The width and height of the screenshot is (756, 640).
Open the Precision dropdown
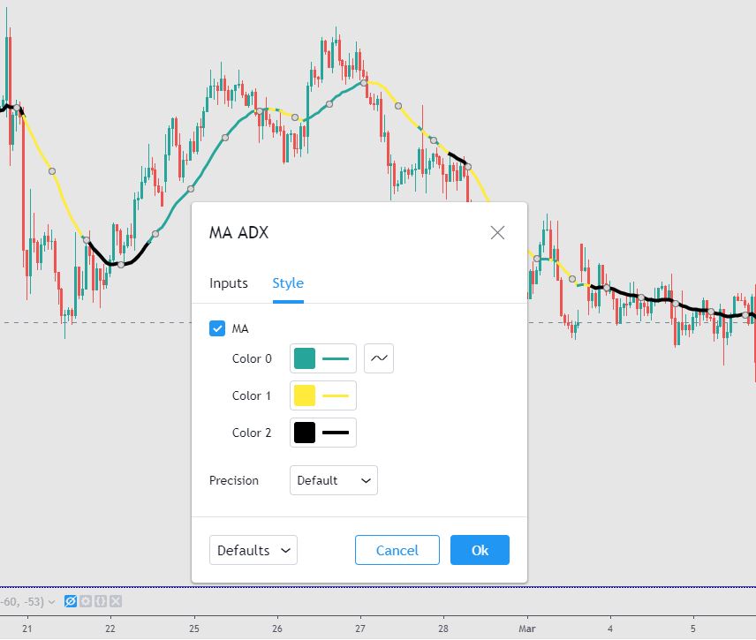coord(333,480)
